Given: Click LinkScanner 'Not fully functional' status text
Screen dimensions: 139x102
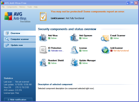Looking at the screenshot, I should click(121, 51).
